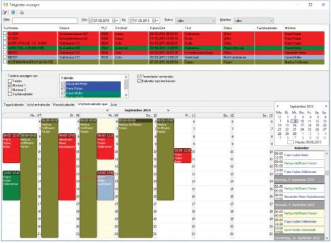Screen dimensions: 331x243
Task: Switch to the Liste tab
Action: pyautogui.click(x=114, y=104)
